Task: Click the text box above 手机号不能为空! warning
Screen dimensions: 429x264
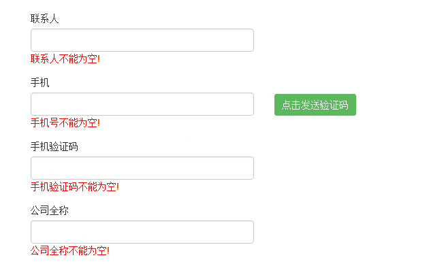Action: (x=142, y=104)
